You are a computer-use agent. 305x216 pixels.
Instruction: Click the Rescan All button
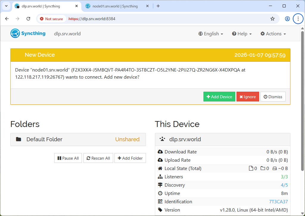point(98,158)
